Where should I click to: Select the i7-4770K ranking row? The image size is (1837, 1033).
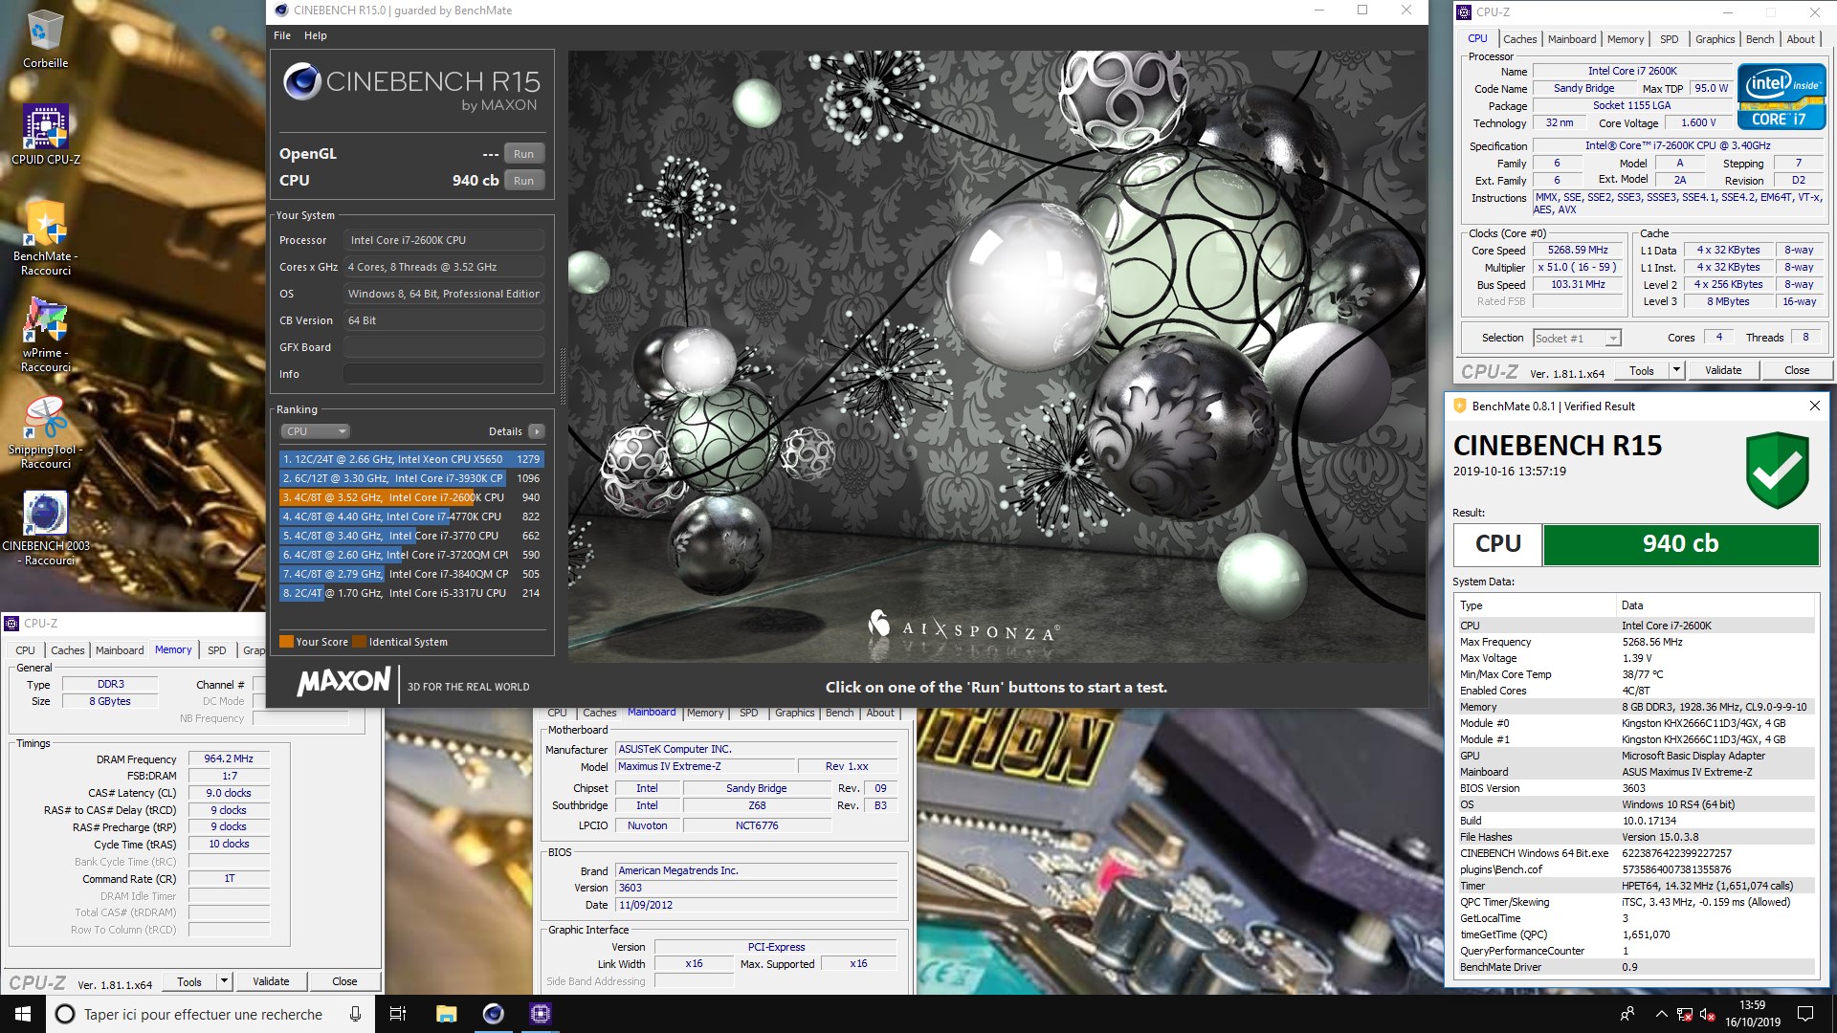(x=411, y=516)
